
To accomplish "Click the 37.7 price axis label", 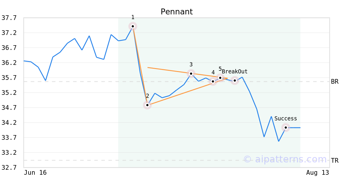I will click(9, 18).
